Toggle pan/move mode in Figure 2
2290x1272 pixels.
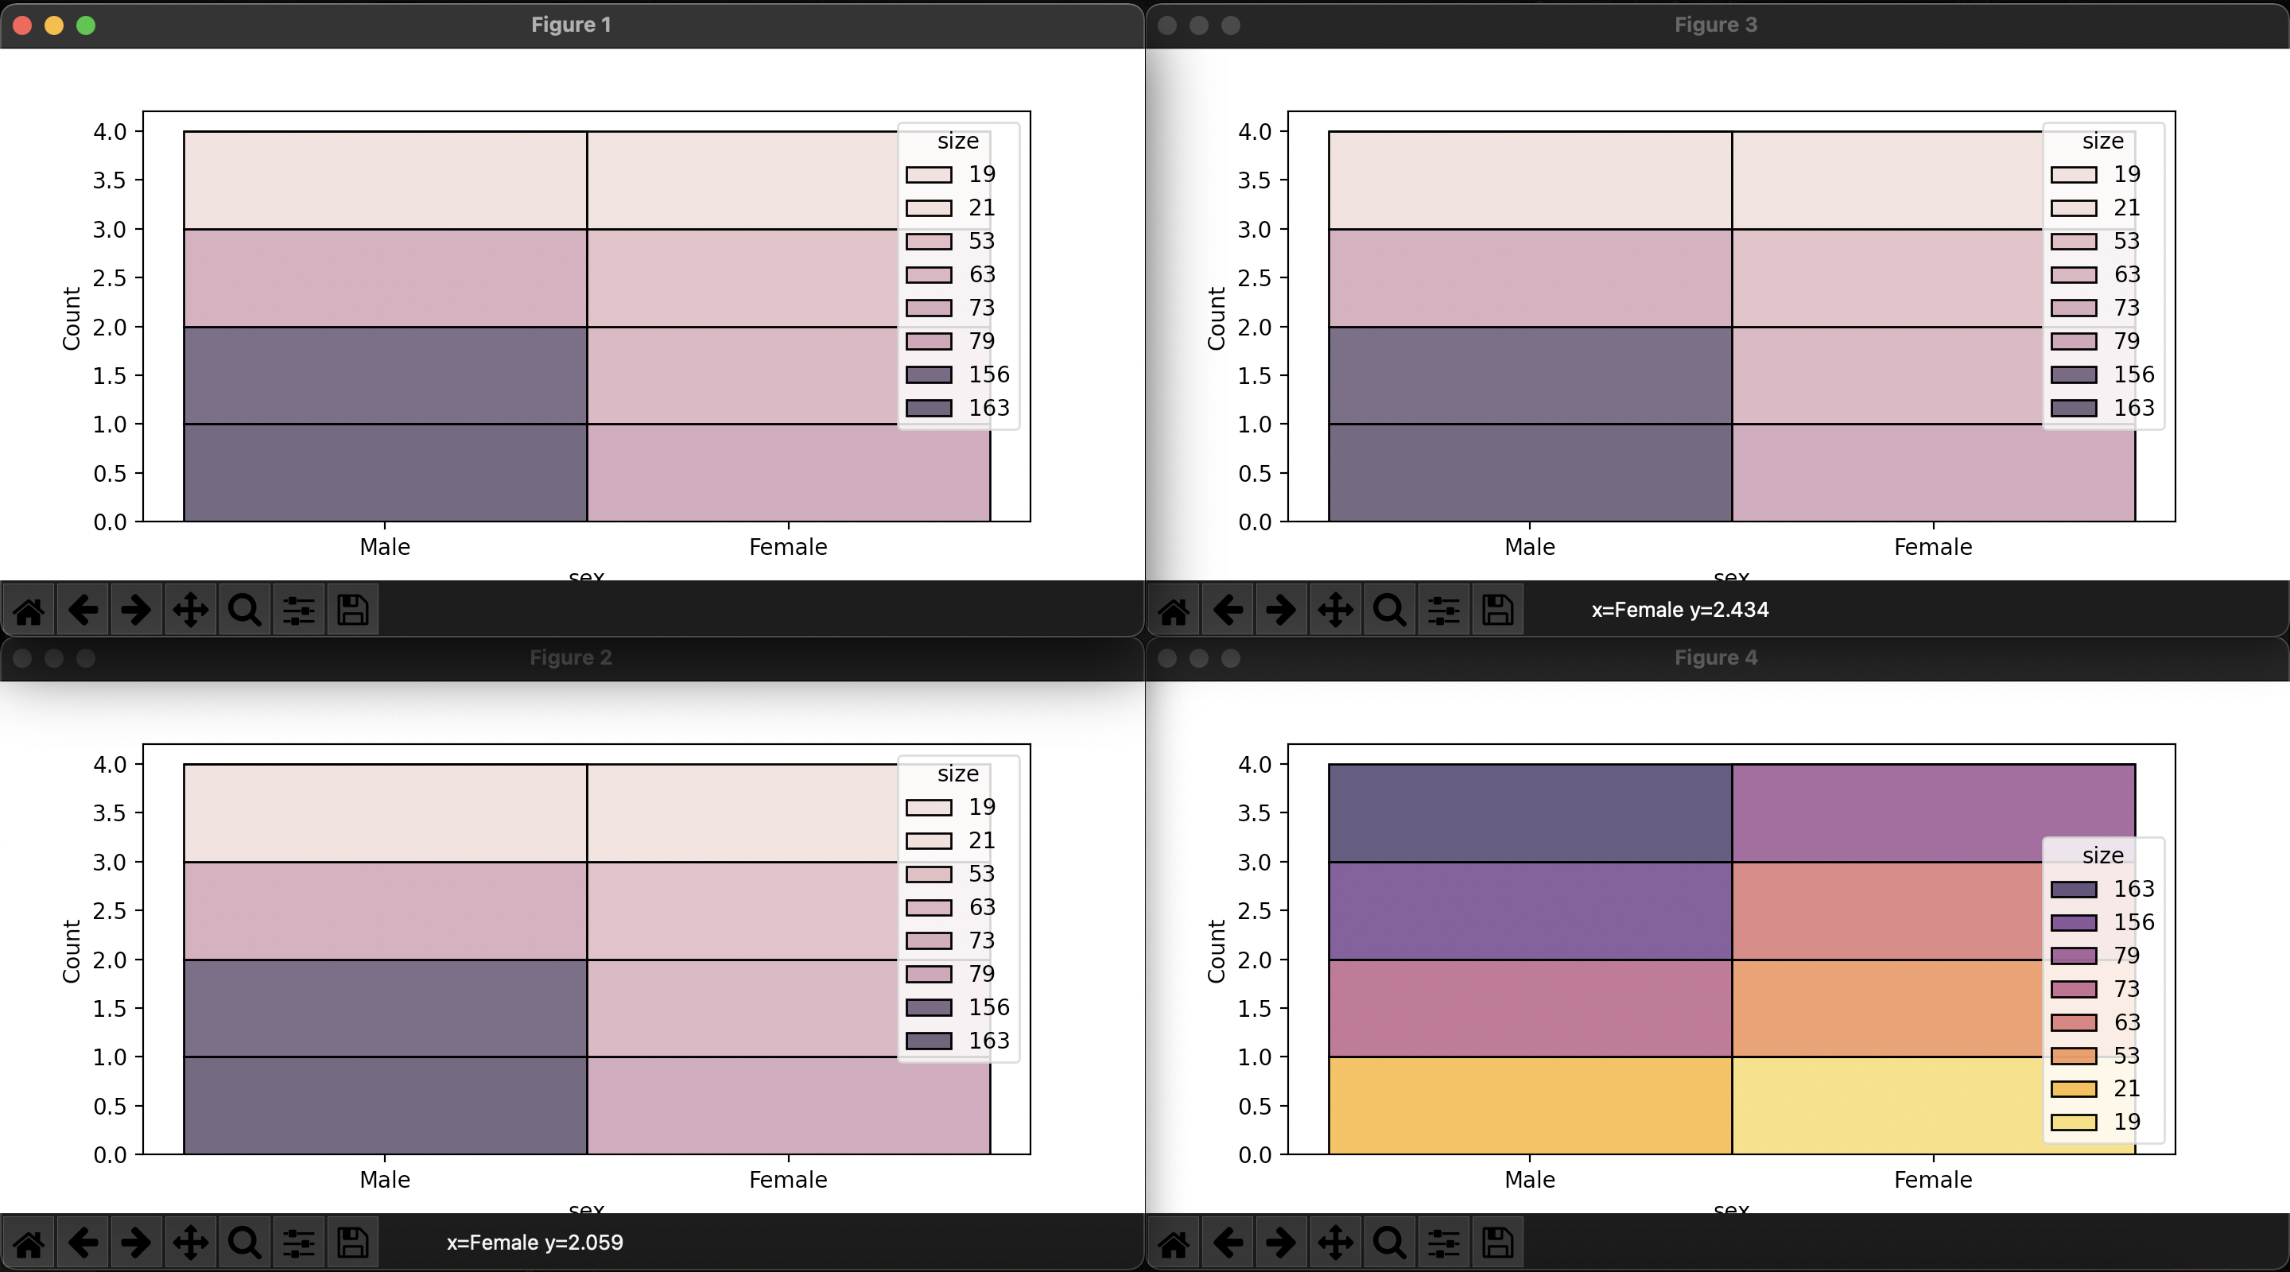[x=191, y=1242]
